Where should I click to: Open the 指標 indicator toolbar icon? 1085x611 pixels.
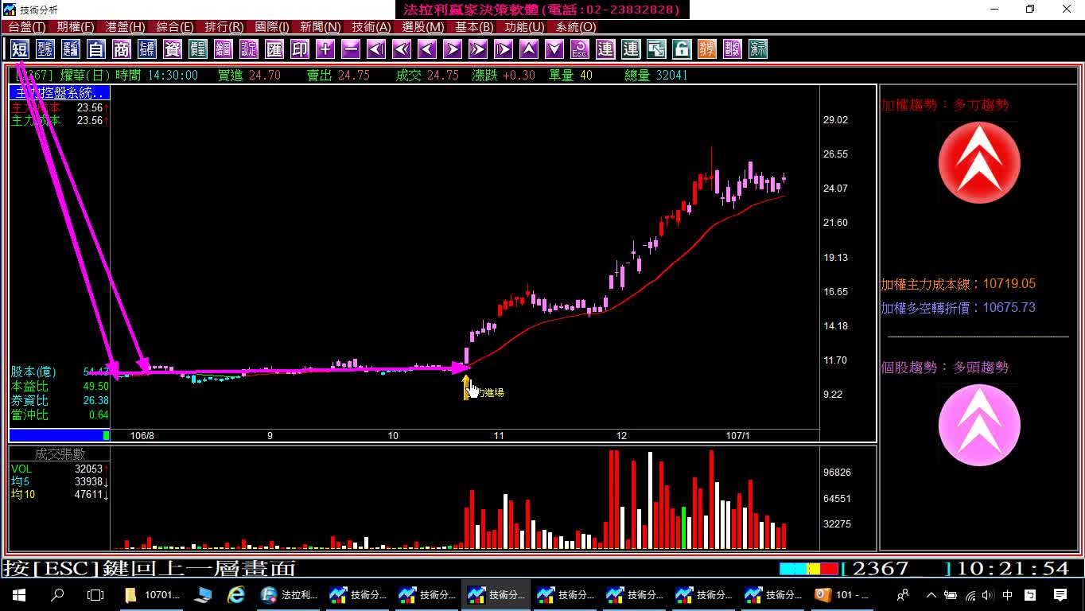coord(147,49)
